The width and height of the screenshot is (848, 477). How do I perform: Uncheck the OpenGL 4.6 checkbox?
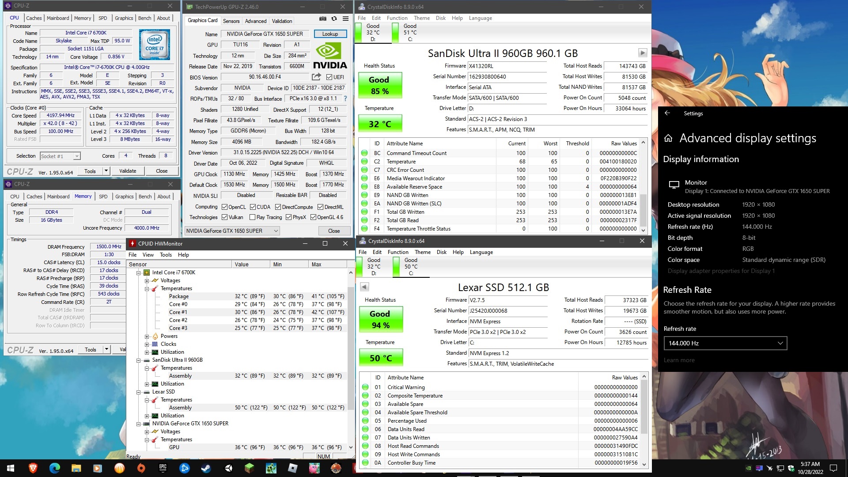pos(314,217)
